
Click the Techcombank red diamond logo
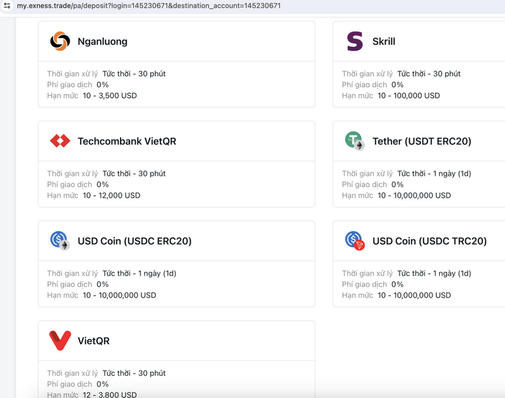pos(60,141)
